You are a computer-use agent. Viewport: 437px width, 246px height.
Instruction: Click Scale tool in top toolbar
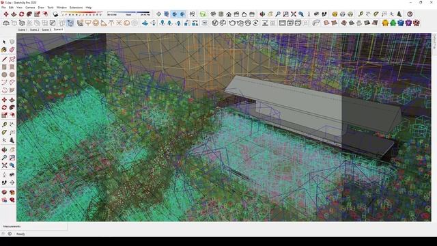(x=37, y=14)
